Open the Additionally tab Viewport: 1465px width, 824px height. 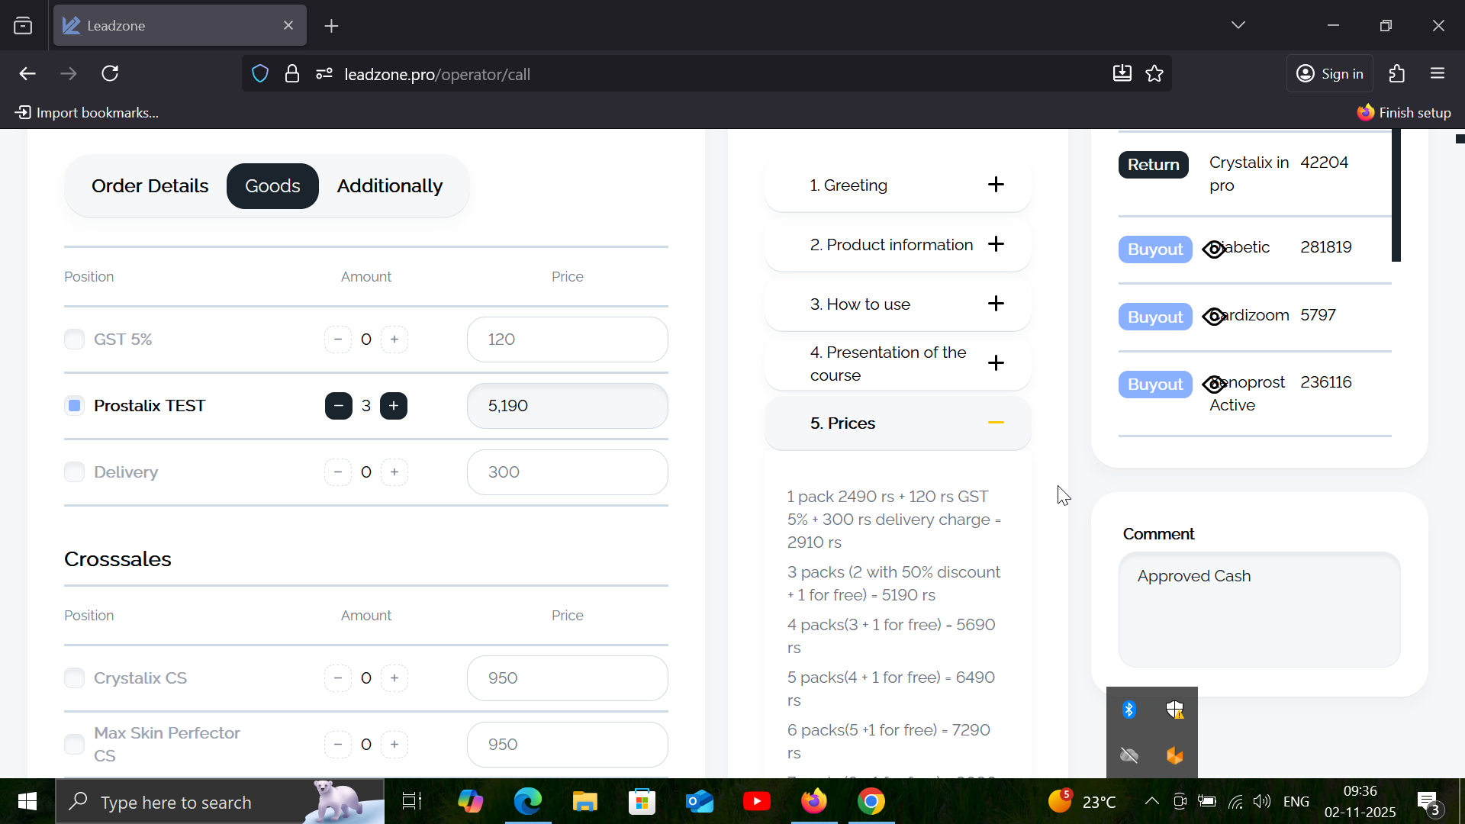pyautogui.click(x=389, y=186)
